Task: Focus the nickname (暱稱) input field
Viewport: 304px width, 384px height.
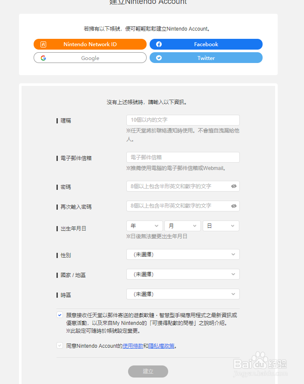Action: (x=183, y=120)
